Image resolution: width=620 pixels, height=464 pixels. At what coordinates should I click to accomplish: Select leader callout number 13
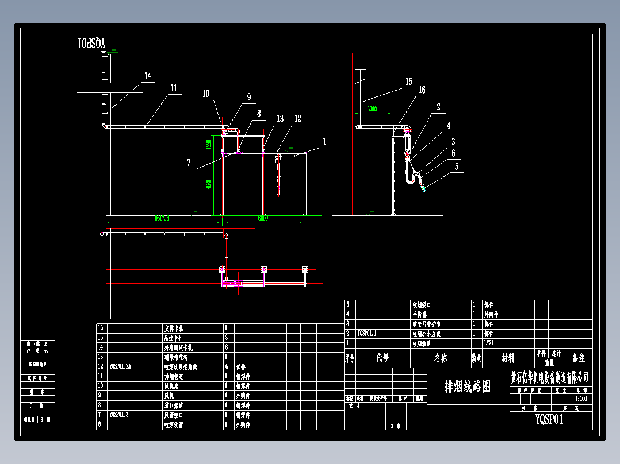point(280,119)
